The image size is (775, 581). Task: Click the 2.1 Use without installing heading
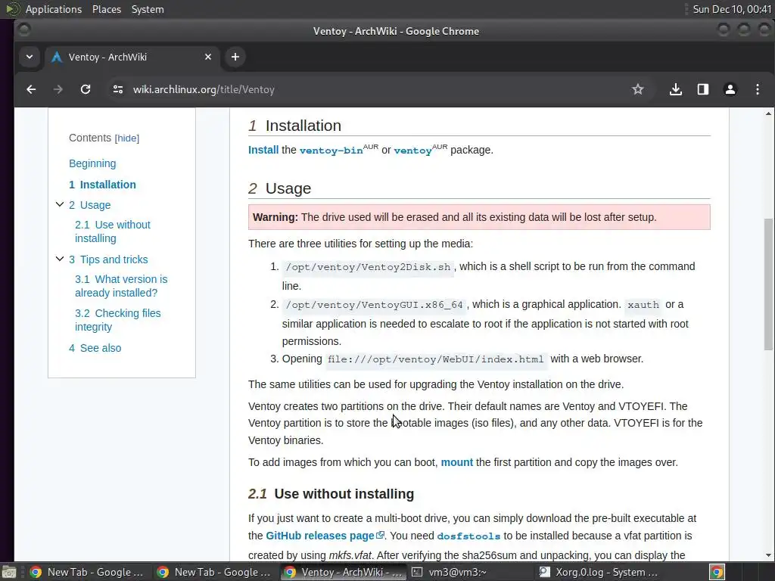(331, 494)
